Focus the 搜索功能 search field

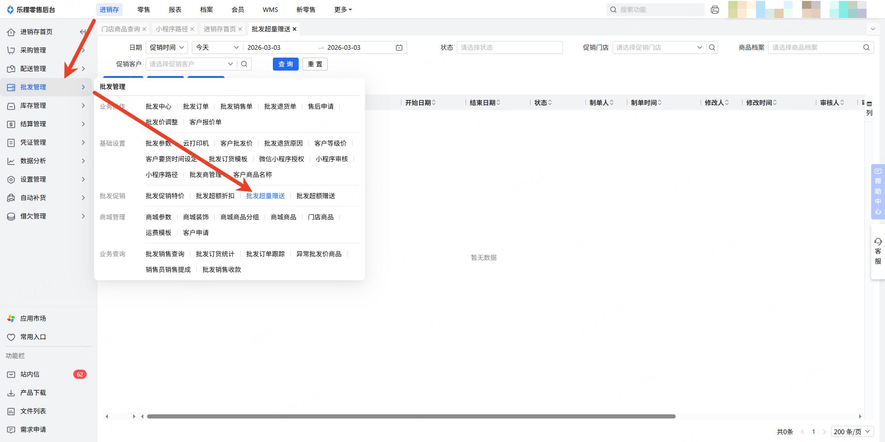point(656,10)
